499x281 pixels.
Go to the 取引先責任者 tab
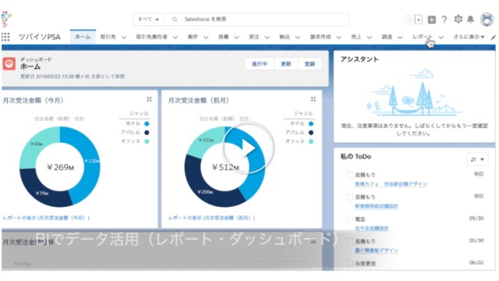click(152, 37)
